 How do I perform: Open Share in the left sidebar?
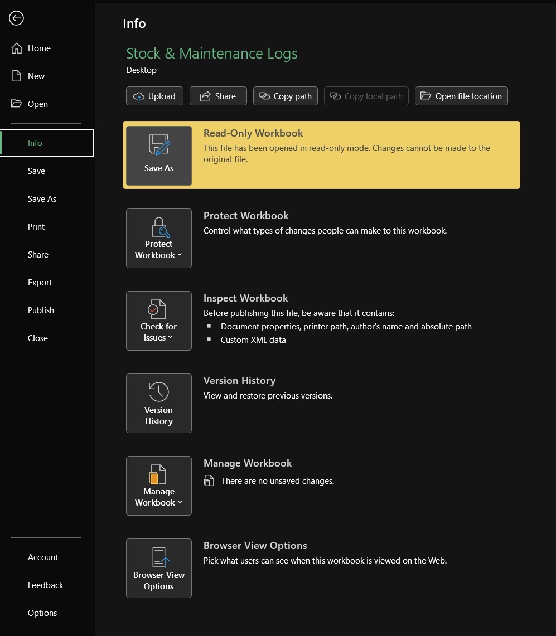[x=47, y=254]
